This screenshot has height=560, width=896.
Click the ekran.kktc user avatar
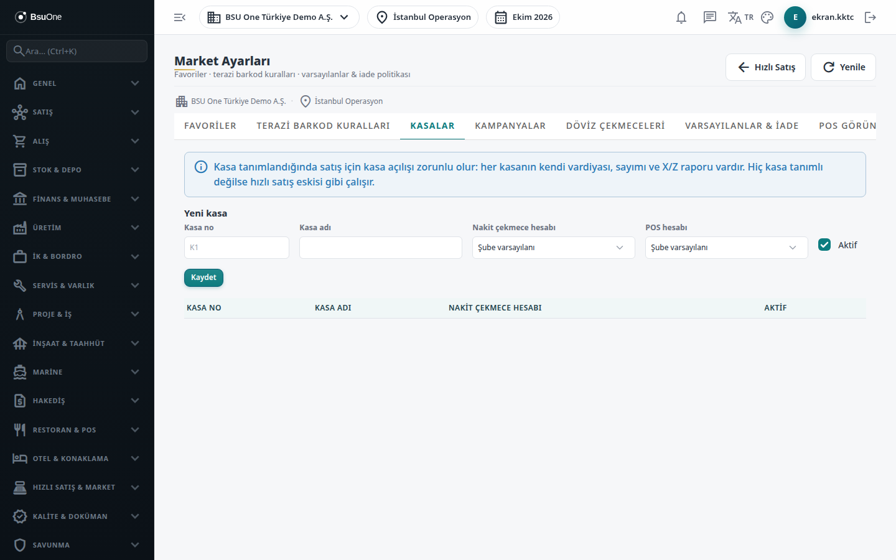[795, 17]
